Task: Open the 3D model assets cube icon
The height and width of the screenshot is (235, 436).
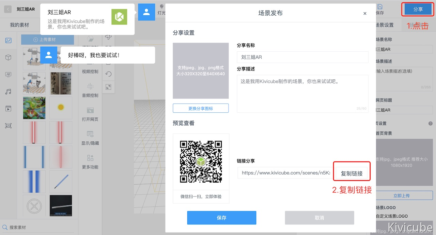Action: pyautogui.click(x=9, y=58)
